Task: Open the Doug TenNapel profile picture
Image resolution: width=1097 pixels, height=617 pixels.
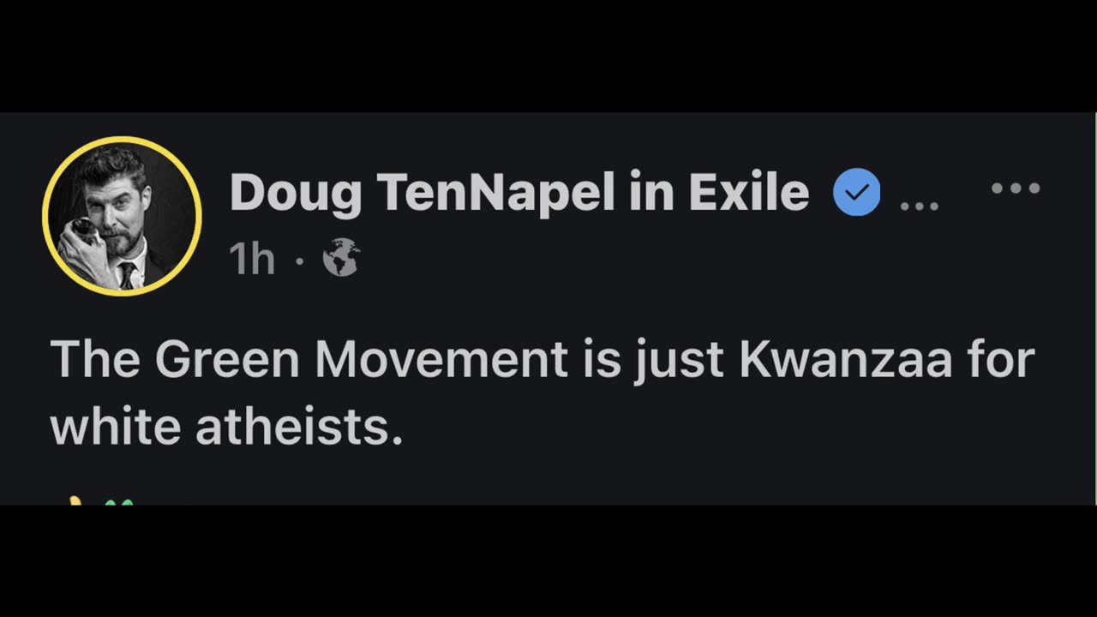Action: pos(121,217)
